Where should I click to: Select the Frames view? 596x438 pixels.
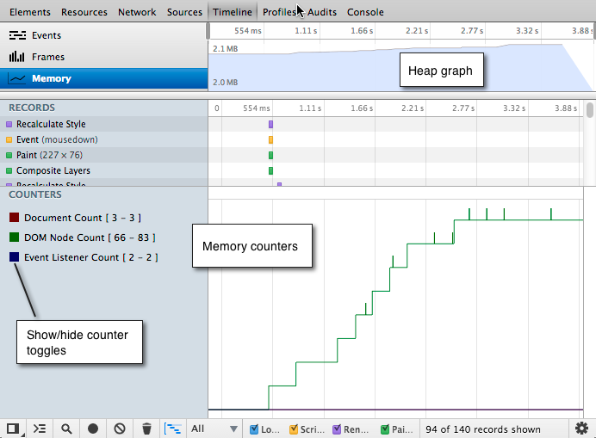(x=48, y=57)
